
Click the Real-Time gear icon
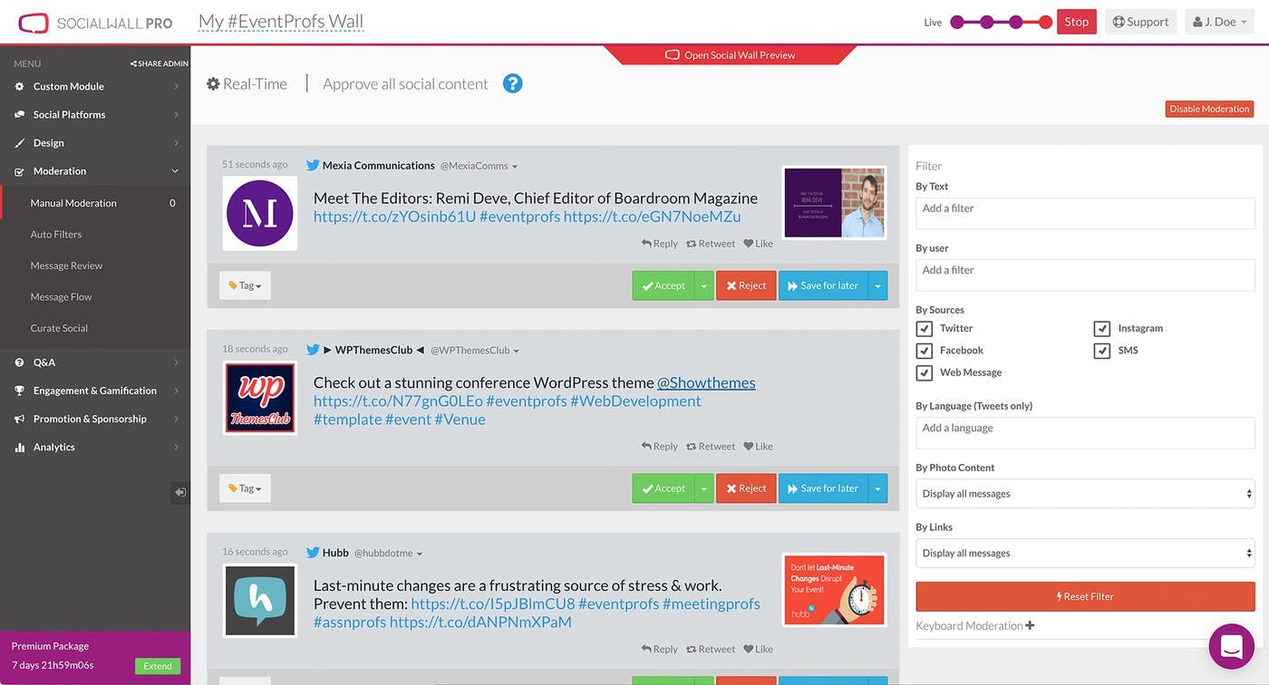(213, 83)
